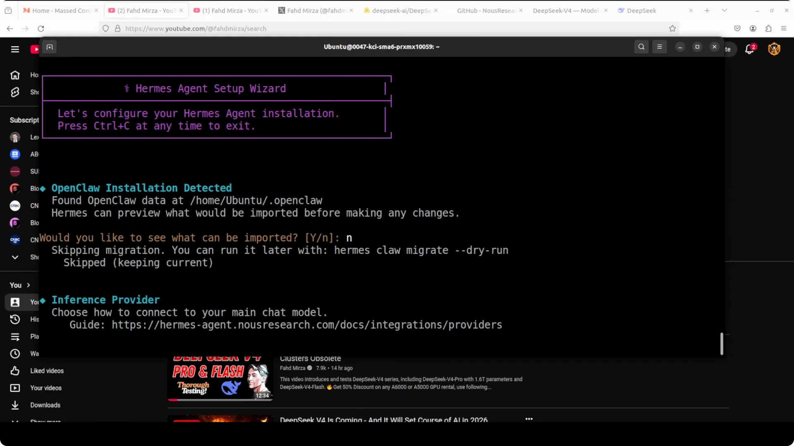Reload the current browser page

(x=41, y=28)
